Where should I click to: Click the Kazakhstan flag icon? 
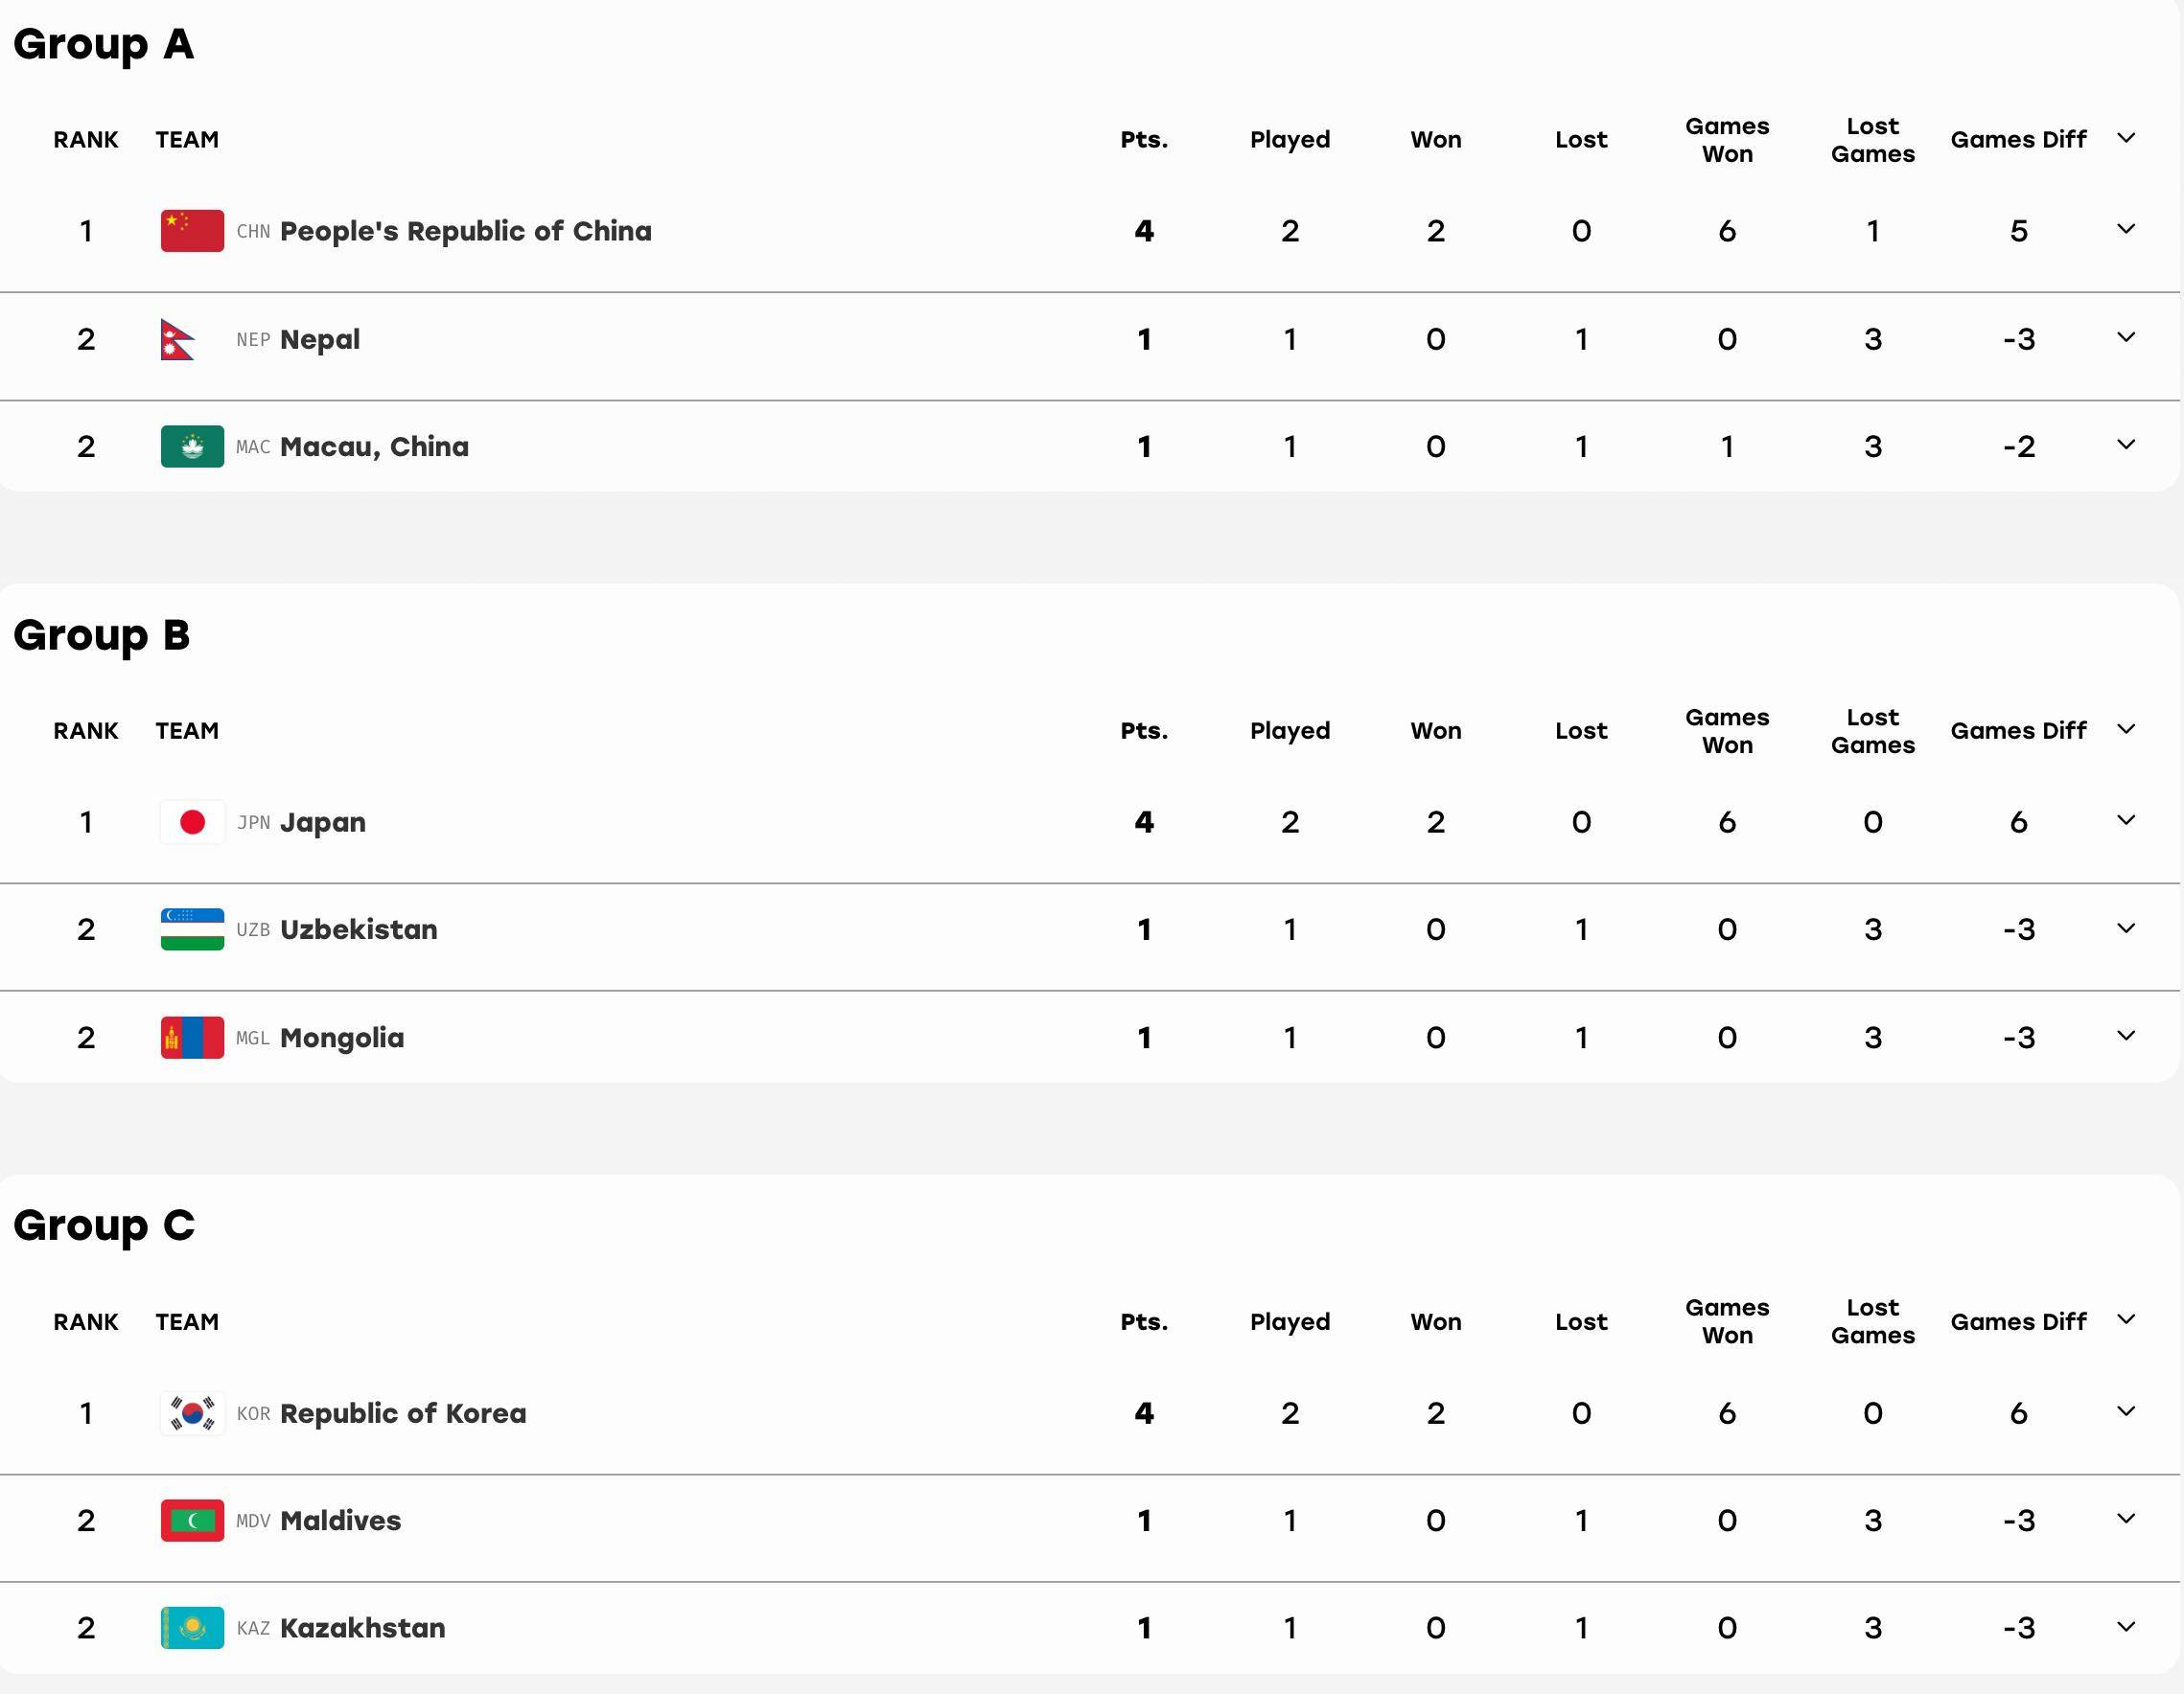192,1628
